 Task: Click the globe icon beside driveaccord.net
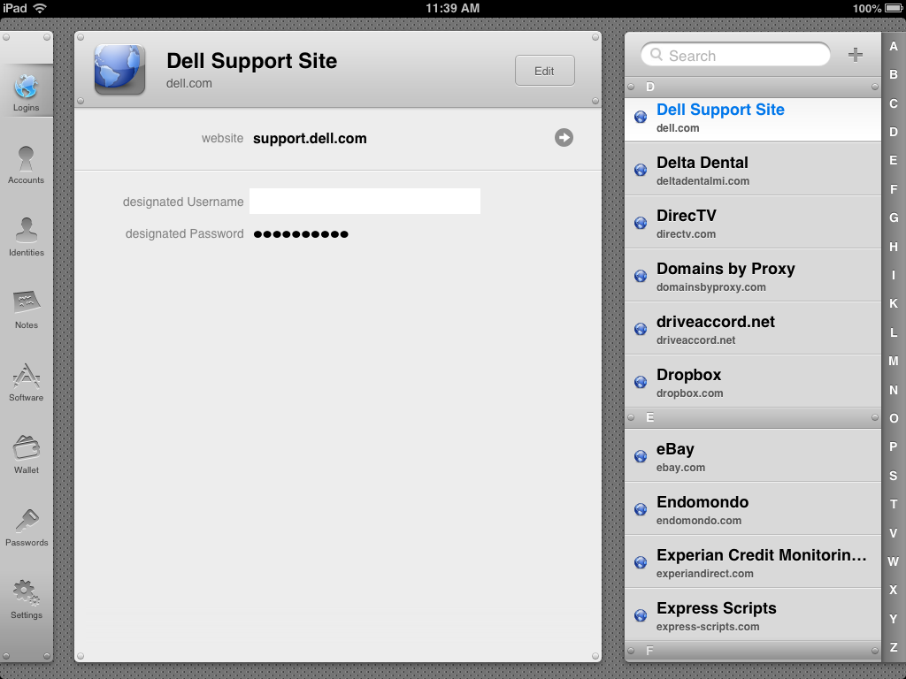(641, 329)
